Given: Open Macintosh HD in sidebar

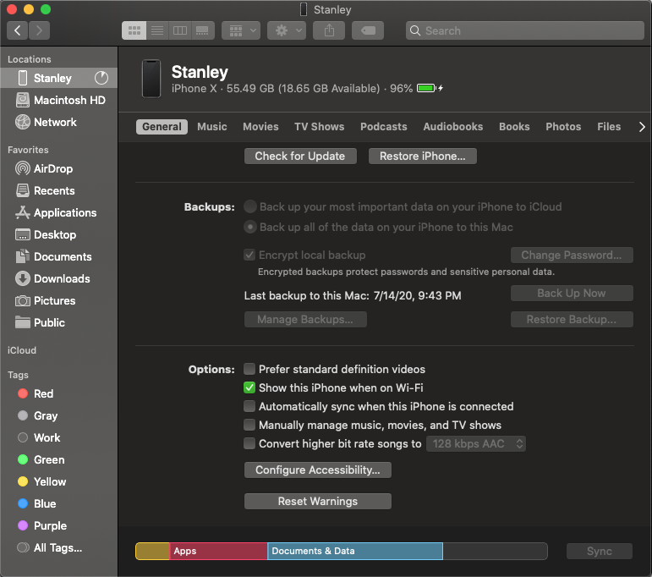Looking at the screenshot, I should pos(58,100).
